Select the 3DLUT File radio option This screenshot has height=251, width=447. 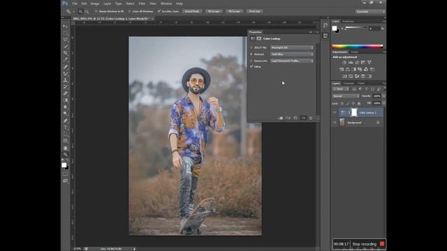251,47
